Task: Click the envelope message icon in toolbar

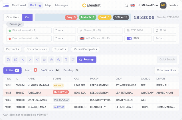Action: (44, 60)
